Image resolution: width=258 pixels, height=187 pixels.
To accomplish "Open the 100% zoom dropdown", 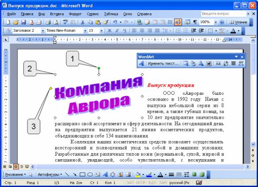I will click(216, 22).
